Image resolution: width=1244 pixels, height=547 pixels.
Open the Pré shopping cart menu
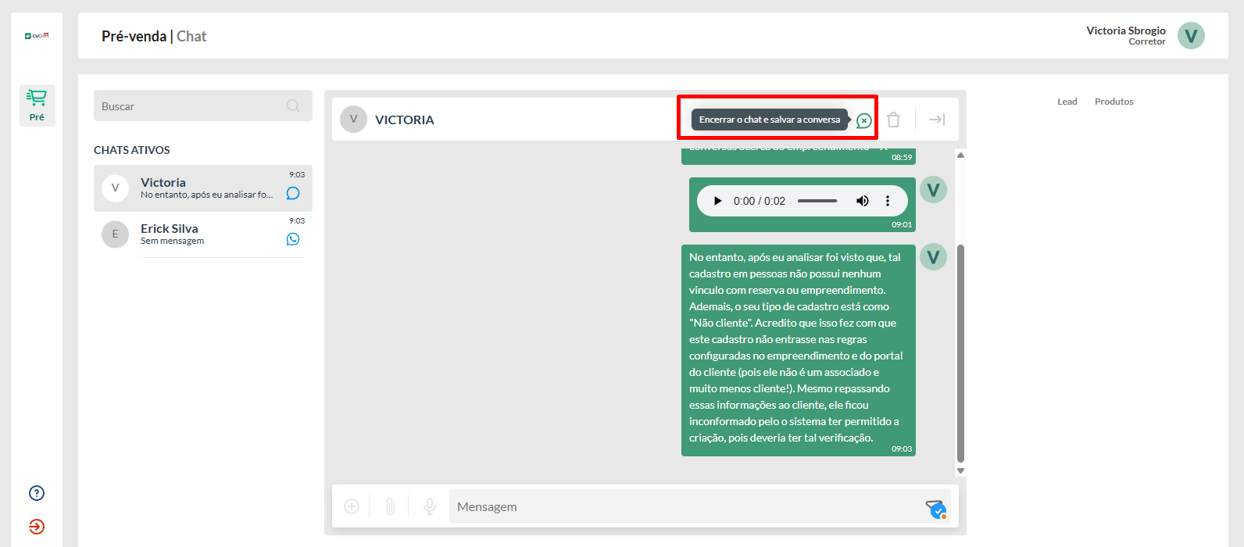(x=37, y=105)
